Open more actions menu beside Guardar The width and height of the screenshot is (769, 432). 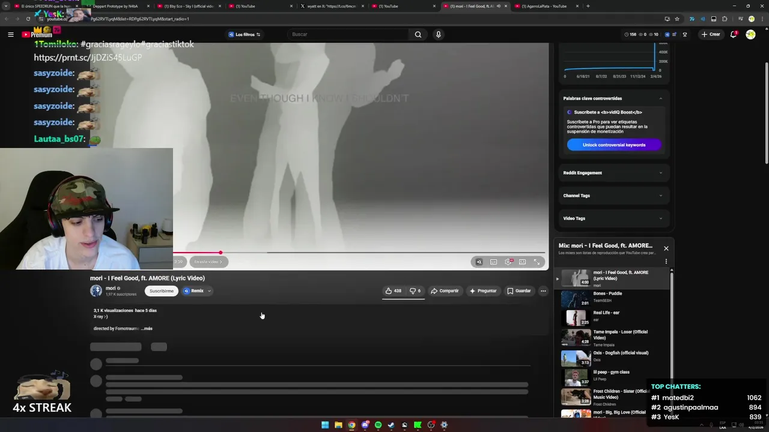[x=543, y=291]
